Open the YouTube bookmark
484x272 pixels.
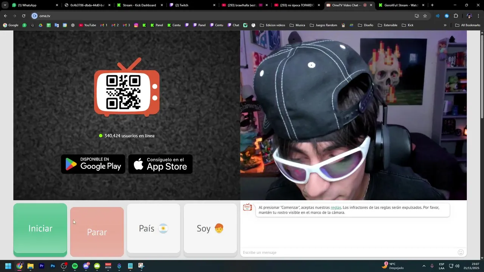point(87,25)
